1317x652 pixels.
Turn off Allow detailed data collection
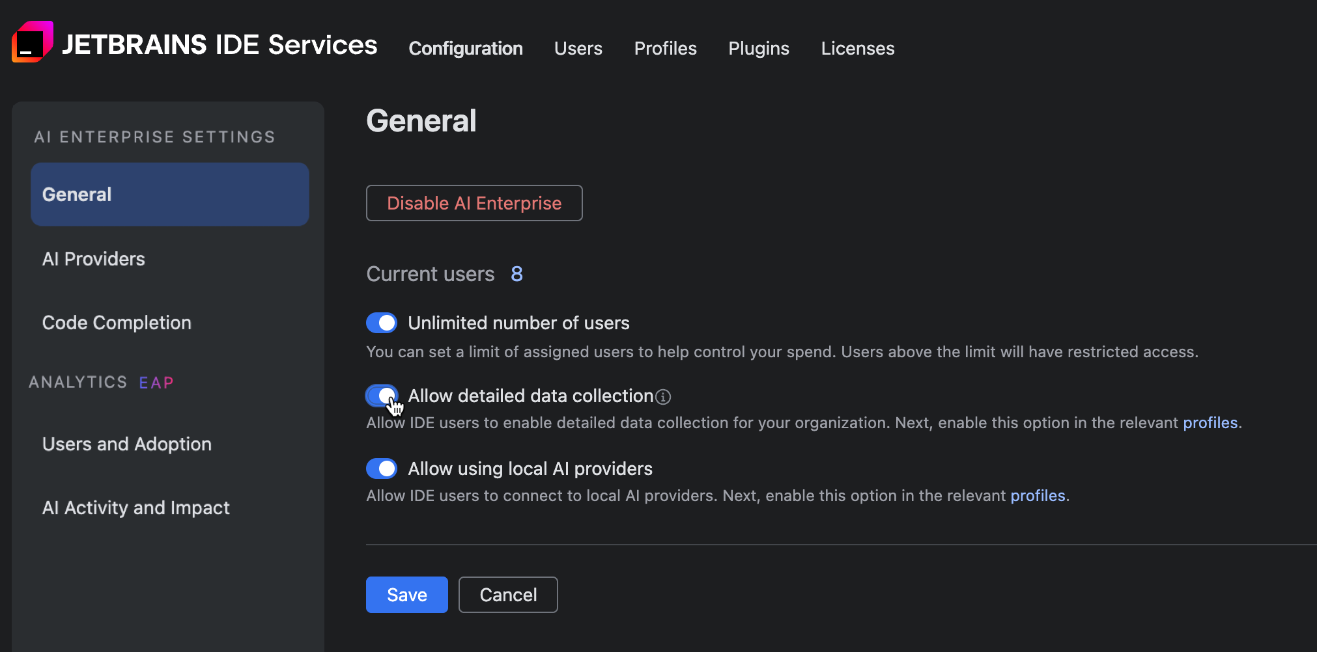[x=382, y=396]
